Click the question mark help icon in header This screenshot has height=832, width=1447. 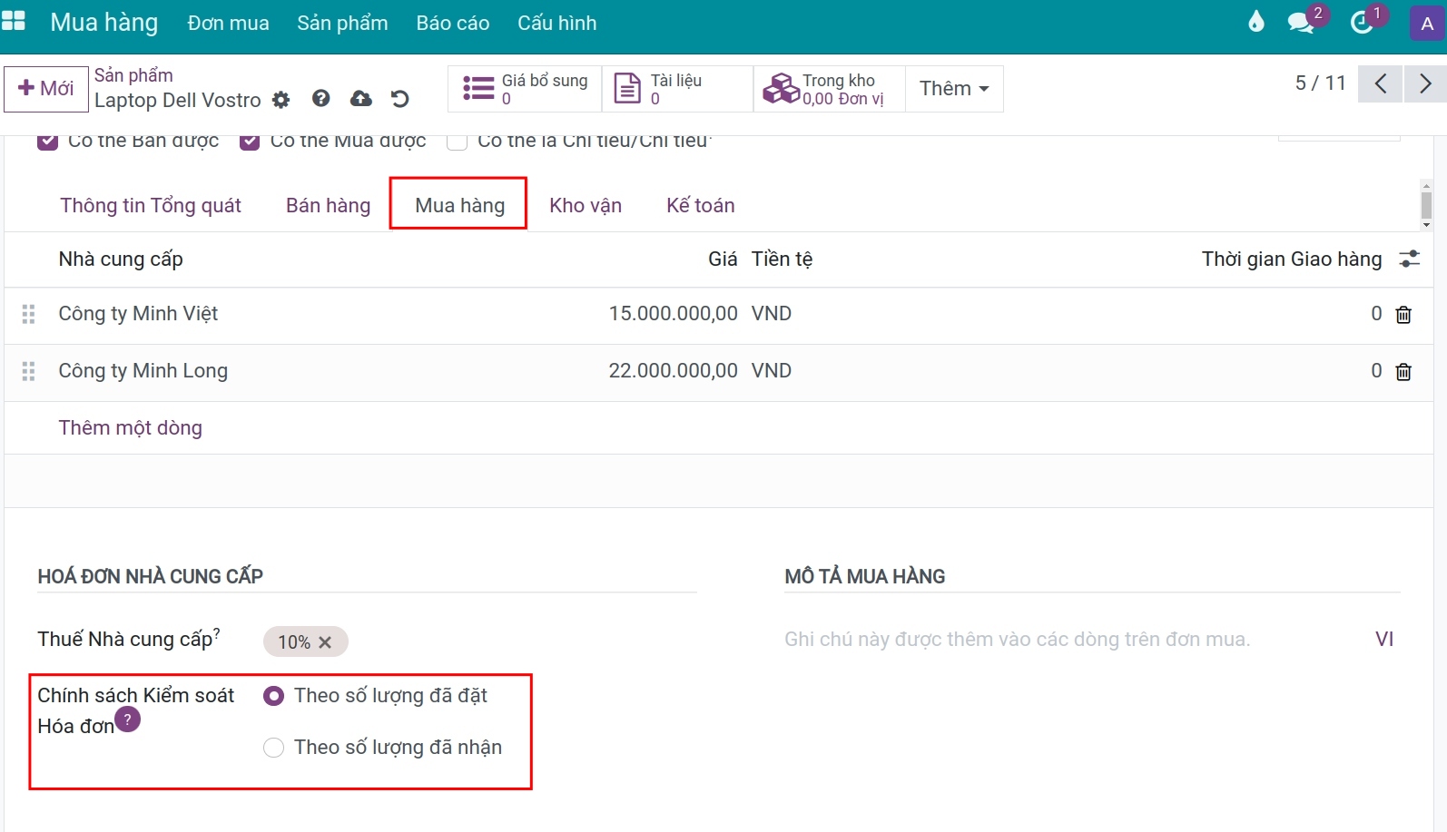point(320,98)
